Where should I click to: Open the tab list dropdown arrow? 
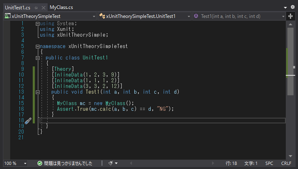pos(285,7)
